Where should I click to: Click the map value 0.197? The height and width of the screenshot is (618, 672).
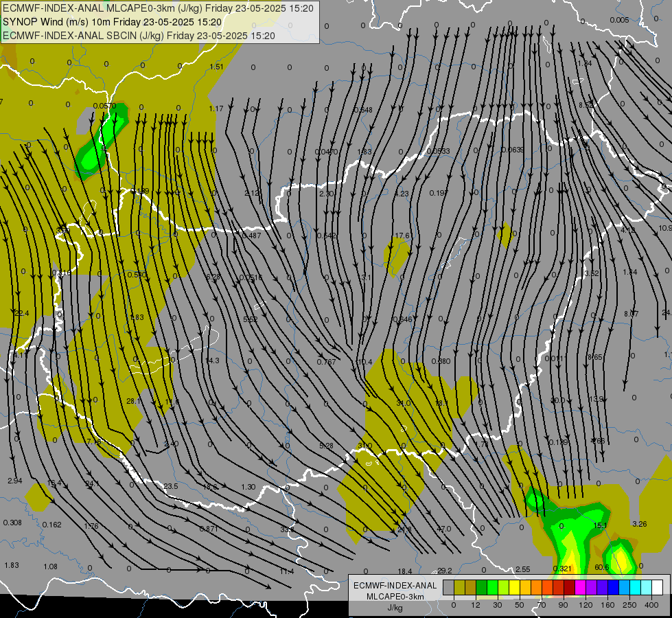[439, 193]
